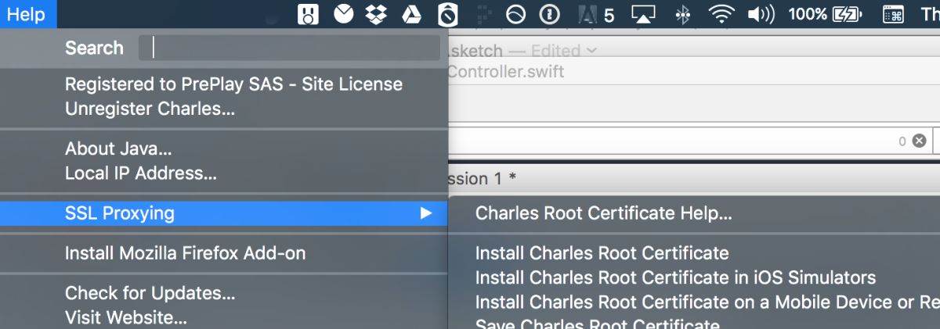940x329 pixels.
Task: Click the Adobe icon showing 5
Action: click(x=595, y=13)
